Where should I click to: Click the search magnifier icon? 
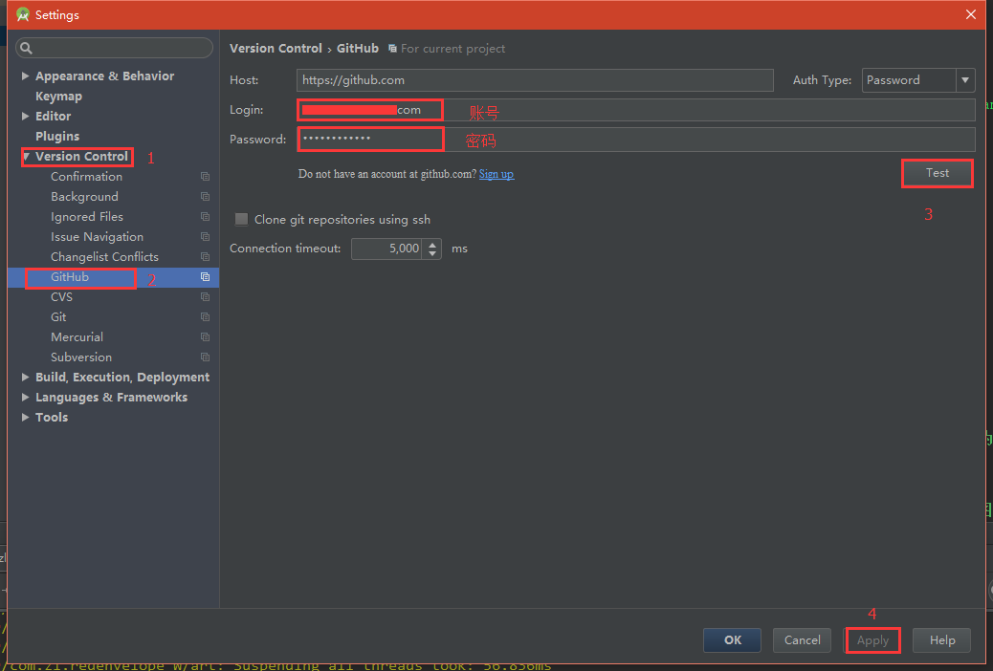coord(26,48)
